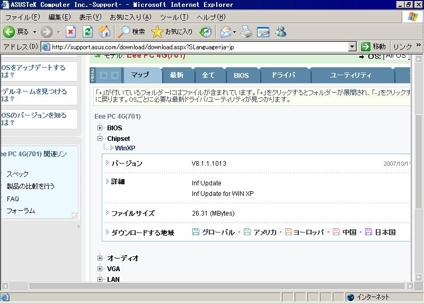Print the page with printer icon

tap(246, 32)
